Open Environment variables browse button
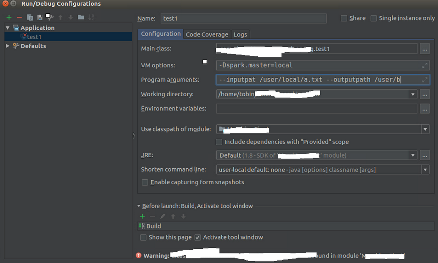Viewport: 438px width, 263px height. pyautogui.click(x=425, y=109)
